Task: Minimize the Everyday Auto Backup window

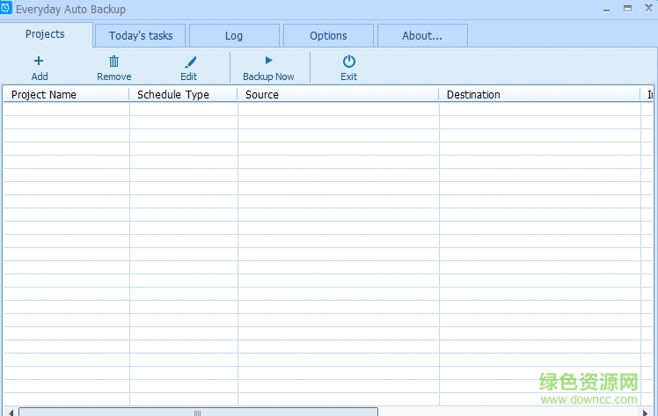Action: click(607, 8)
